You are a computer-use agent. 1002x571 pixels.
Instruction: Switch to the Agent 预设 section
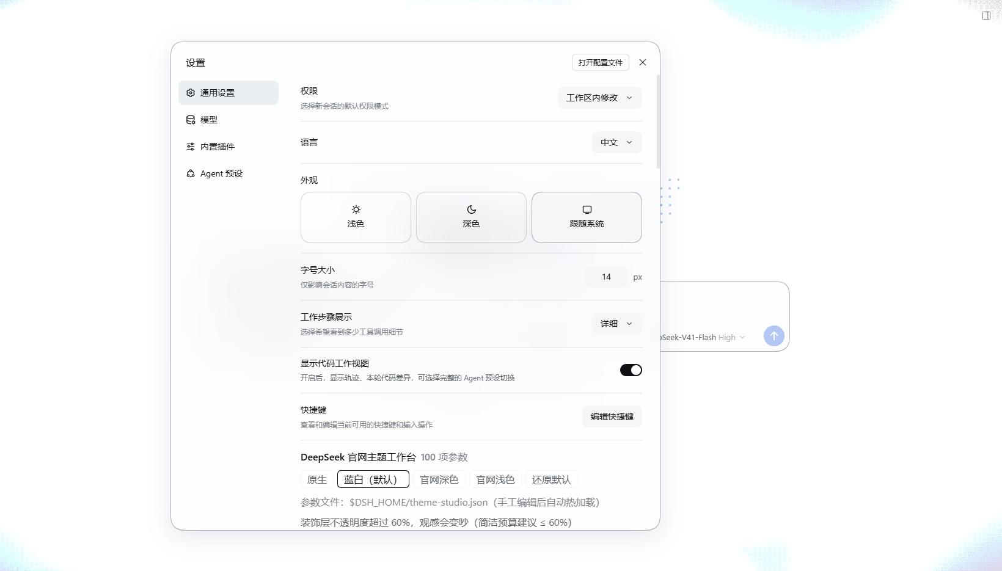pos(229,173)
